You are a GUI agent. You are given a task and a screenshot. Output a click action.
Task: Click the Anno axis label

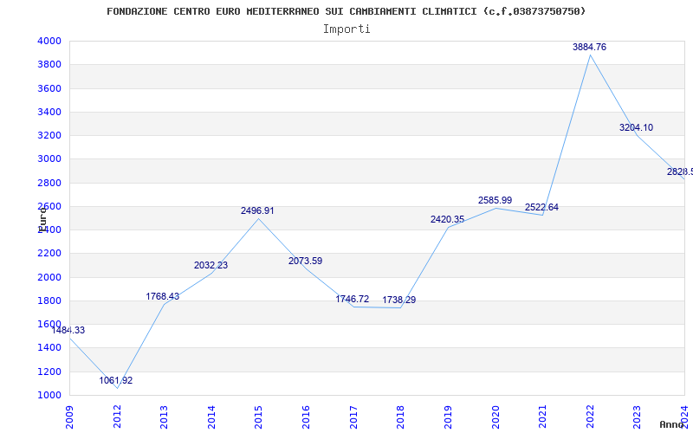[671, 424]
